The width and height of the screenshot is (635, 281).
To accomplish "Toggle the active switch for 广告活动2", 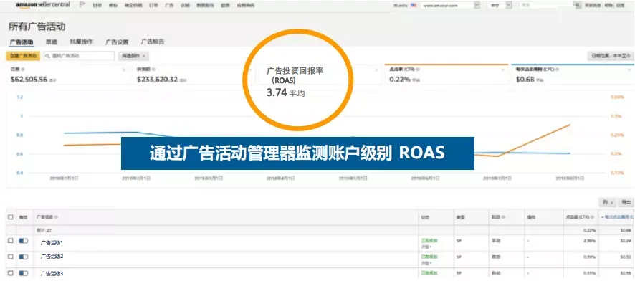I will tap(24, 257).
